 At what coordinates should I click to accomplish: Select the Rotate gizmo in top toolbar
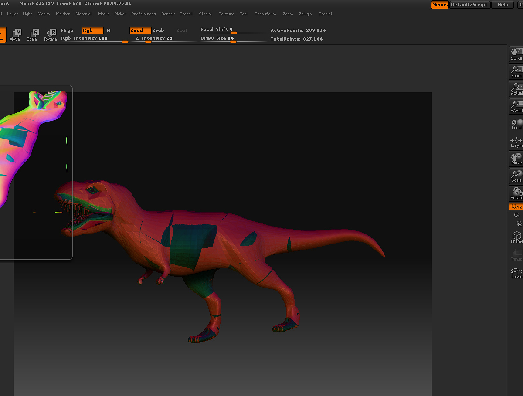[51, 34]
